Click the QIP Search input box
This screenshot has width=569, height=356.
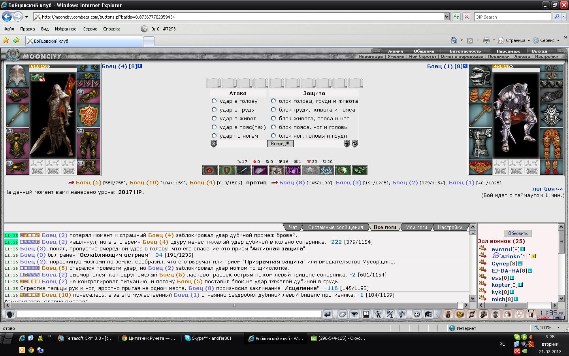pos(512,17)
